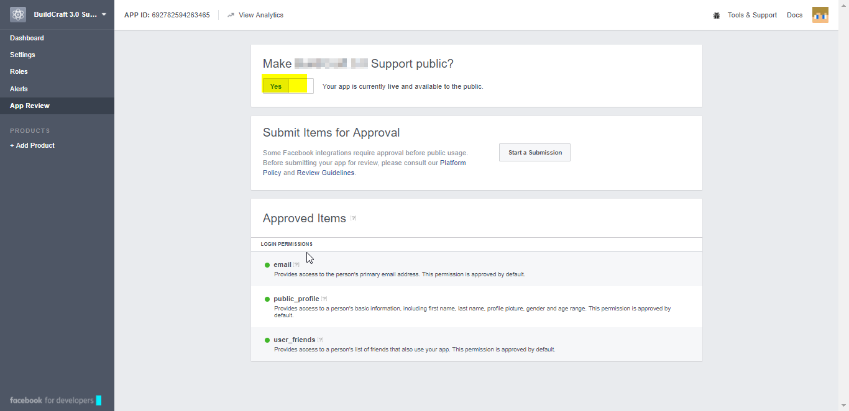This screenshot has width=849, height=411.
Task: Click green status dot for public_profile
Action: (x=267, y=299)
